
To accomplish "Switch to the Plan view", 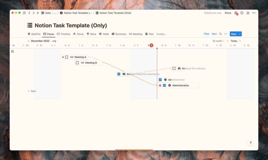I will (149, 34).
